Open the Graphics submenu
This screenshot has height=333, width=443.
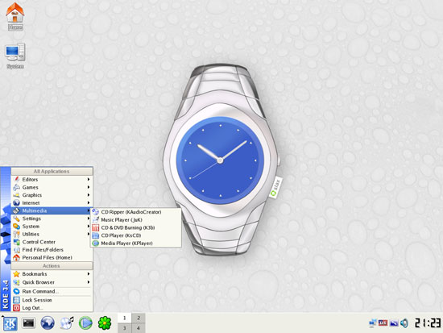(52, 195)
